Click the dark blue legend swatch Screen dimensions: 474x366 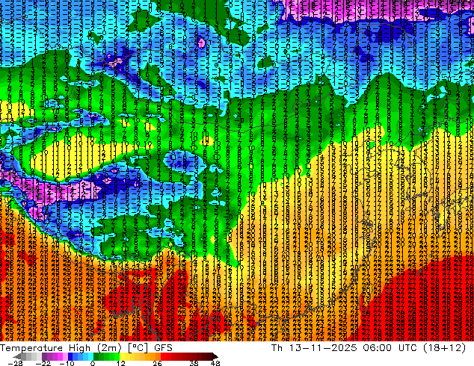70,356
